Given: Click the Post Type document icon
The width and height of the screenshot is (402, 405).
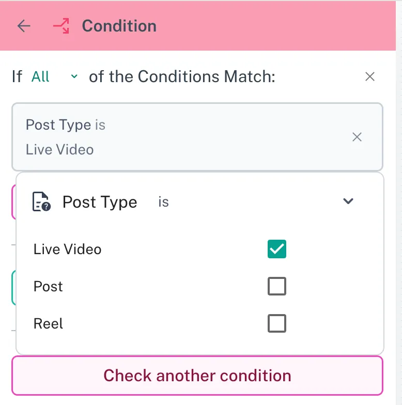Looking at the screenshot, I should coord(41,202).
